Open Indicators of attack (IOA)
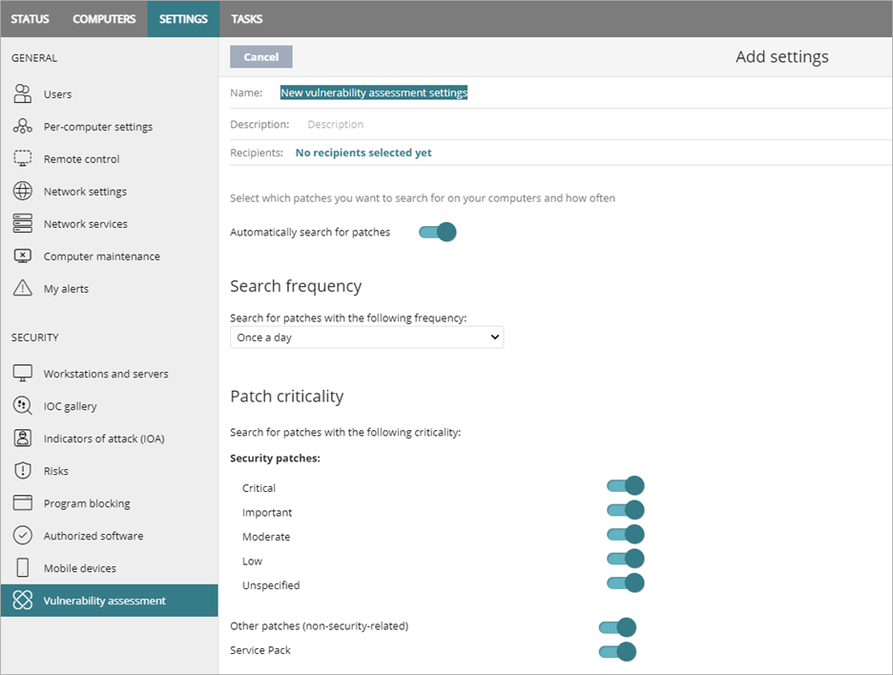This screenshot has height=675, width=893. (21, 438)
